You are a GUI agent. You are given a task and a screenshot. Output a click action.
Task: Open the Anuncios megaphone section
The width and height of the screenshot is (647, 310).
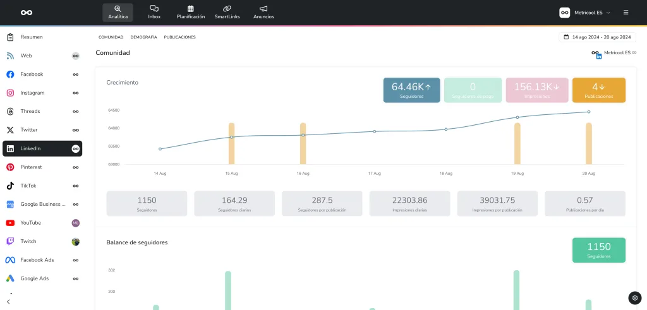pyautogui.click(x=263, y=12)
